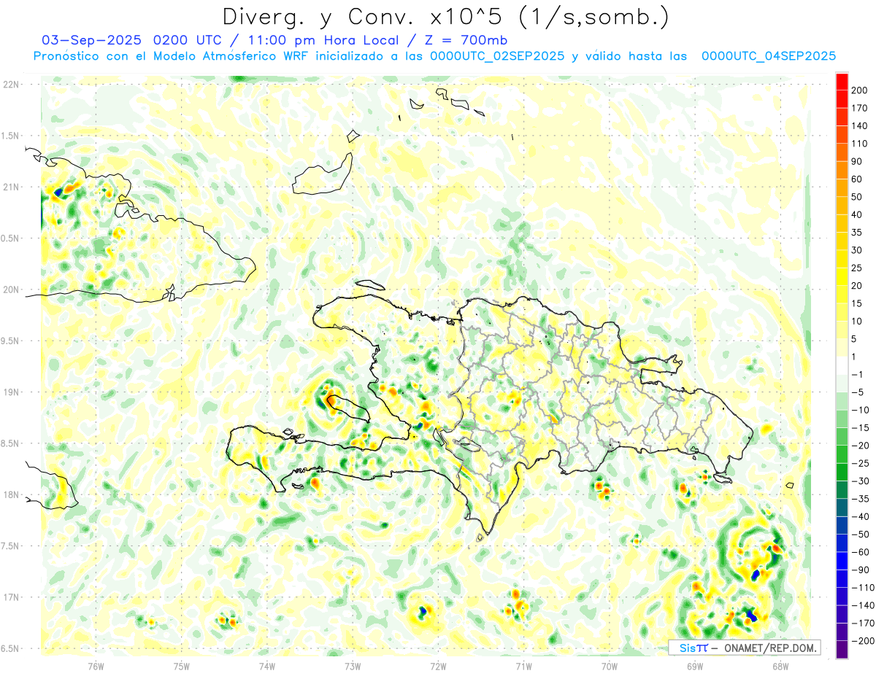Click the '68W' longitude label
Screen dimensions: 876x676
tap(780, 666)
